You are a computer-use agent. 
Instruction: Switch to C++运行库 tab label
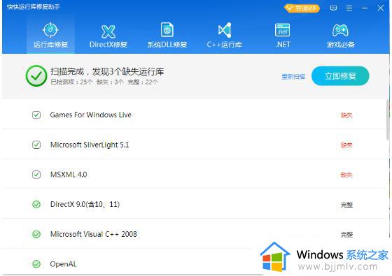(225, 45)
